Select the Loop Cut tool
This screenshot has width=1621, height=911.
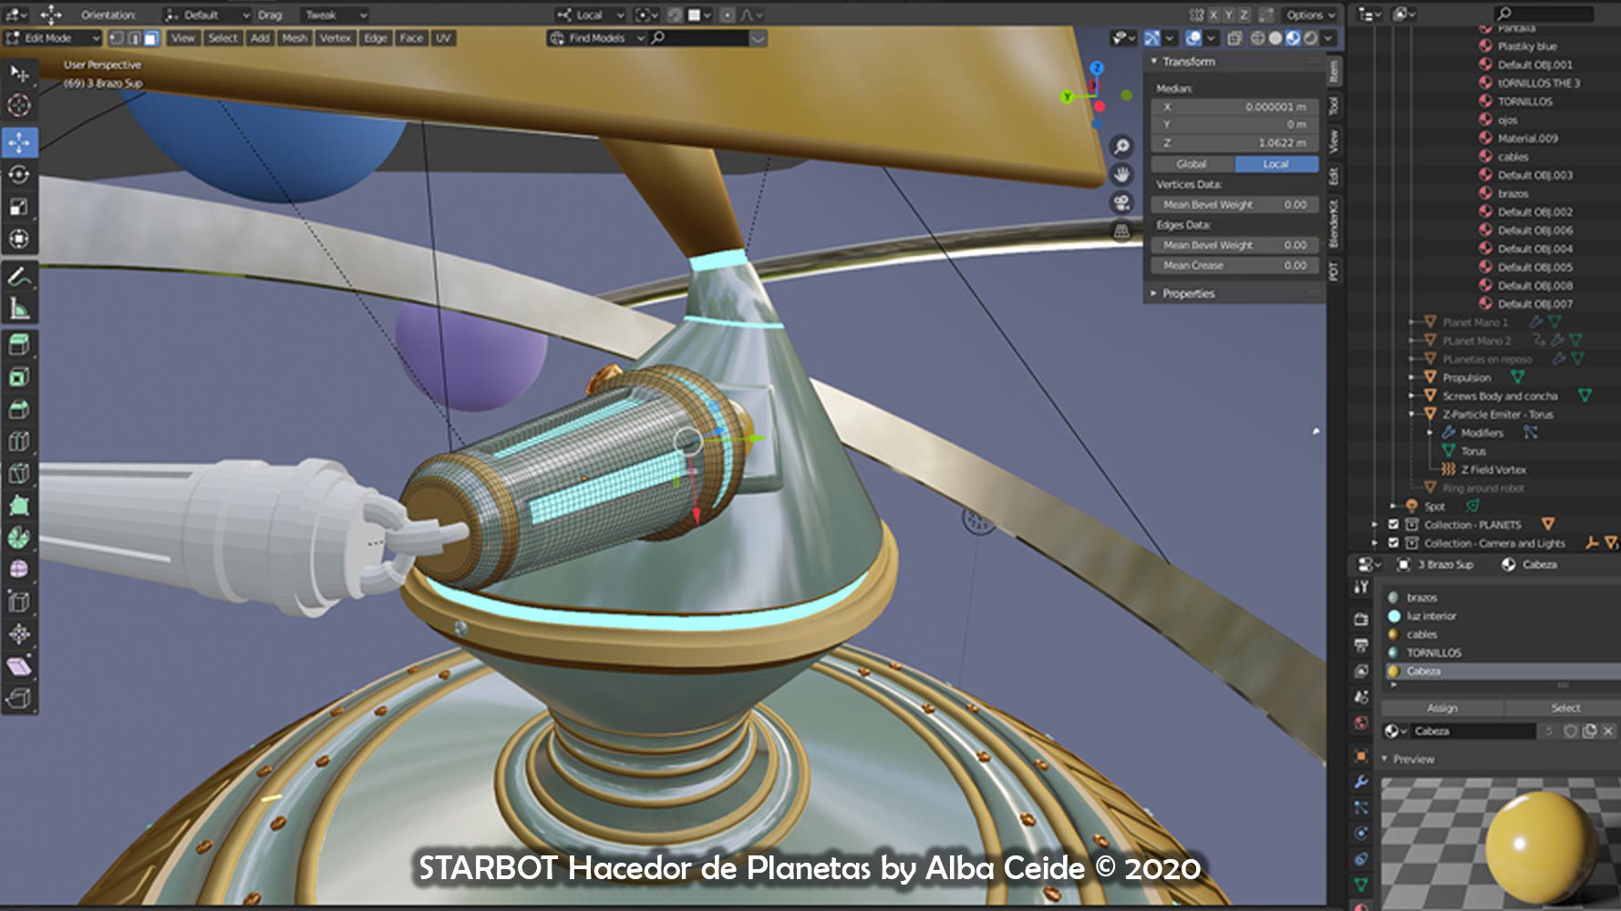[x=18, y=442]
